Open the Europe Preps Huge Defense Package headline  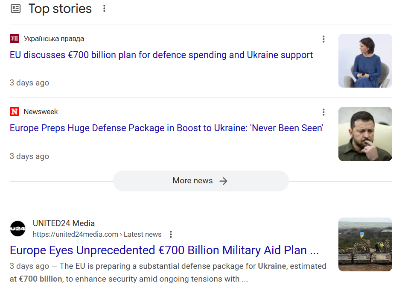[x=166, y=128]
